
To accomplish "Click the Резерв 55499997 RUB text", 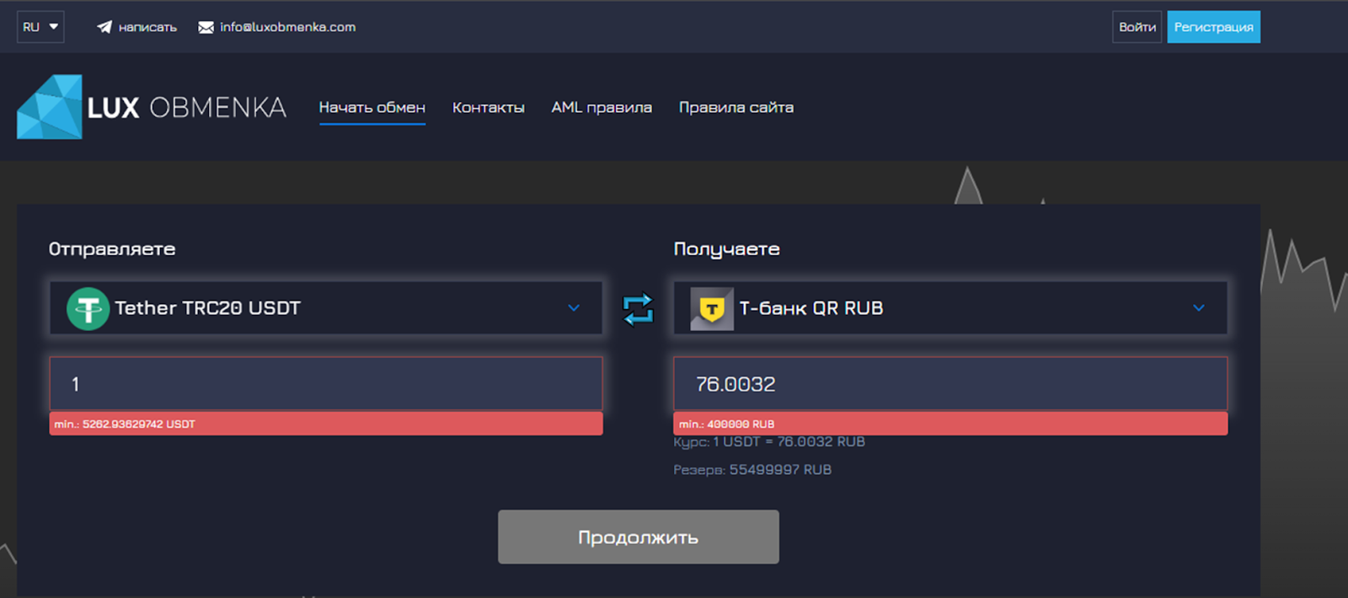I will 752,470.
